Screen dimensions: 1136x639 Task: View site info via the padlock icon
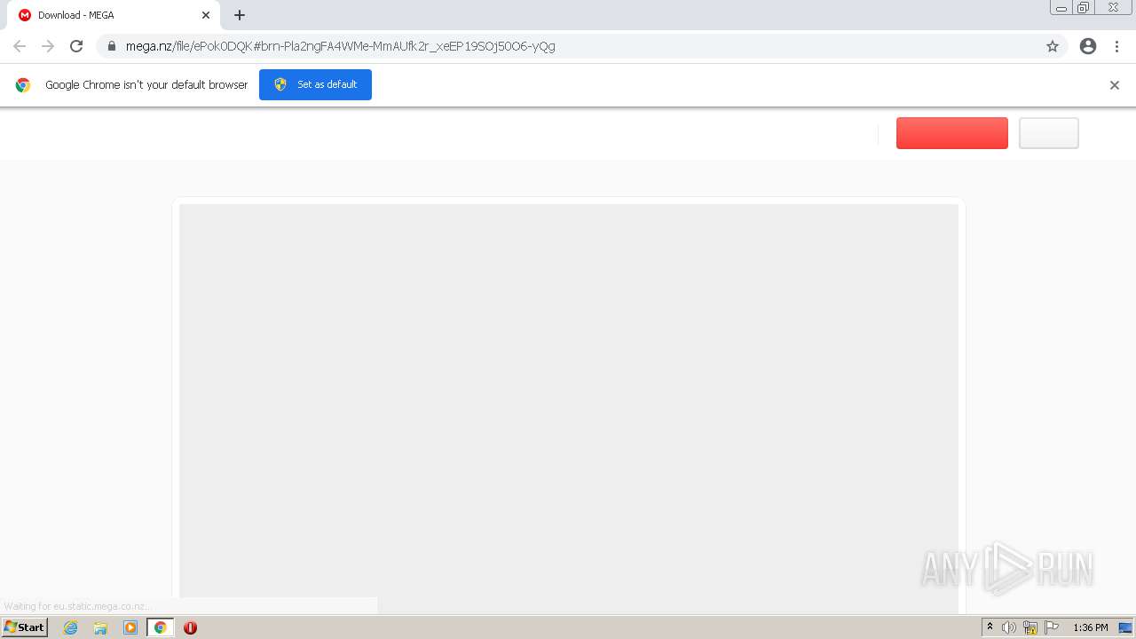pyautogui.click(x=112, y=46)
